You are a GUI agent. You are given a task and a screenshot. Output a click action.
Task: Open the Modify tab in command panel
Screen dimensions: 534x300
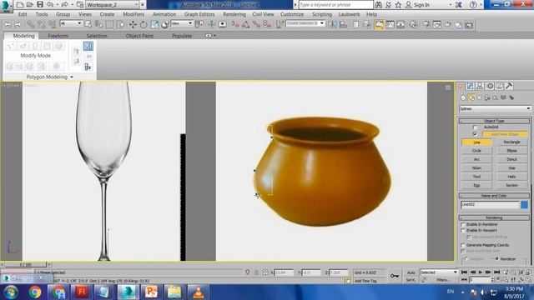pos(471,86)
